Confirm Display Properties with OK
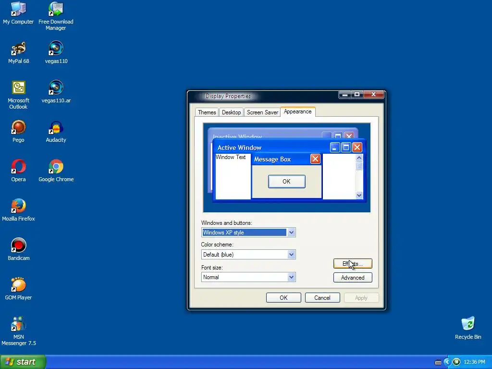 tap(283, 298)
